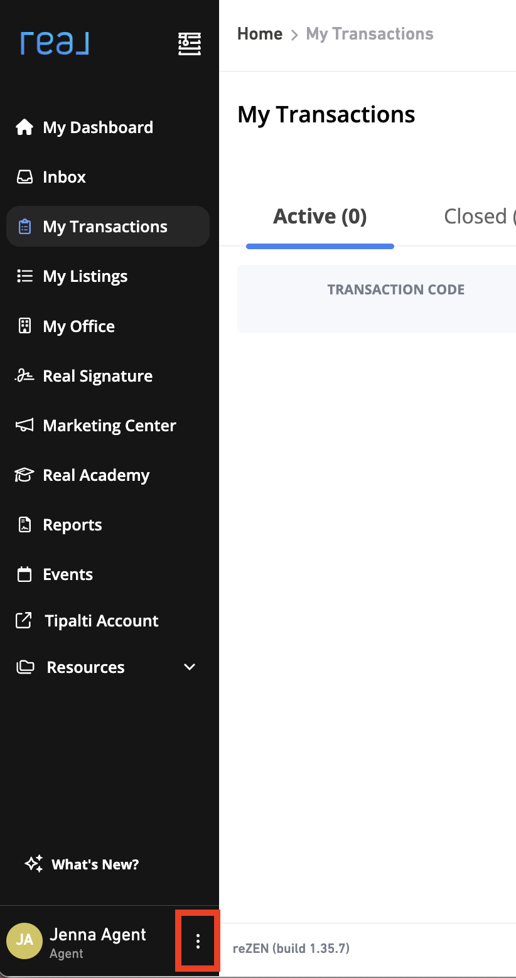Image resolution: width=516 pixels, height=978 pixels.
Task: Open the Tipalti Account link
Action: tap(102, 621)
